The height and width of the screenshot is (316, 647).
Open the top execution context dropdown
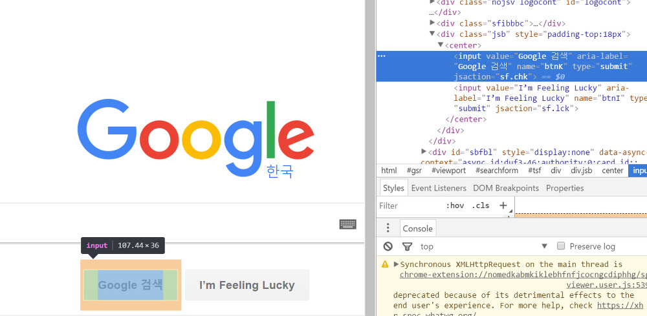point(483,246)
